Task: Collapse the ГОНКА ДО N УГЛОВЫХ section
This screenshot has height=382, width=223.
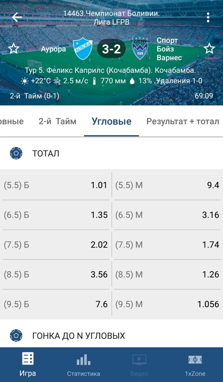Action: point(78,336)
